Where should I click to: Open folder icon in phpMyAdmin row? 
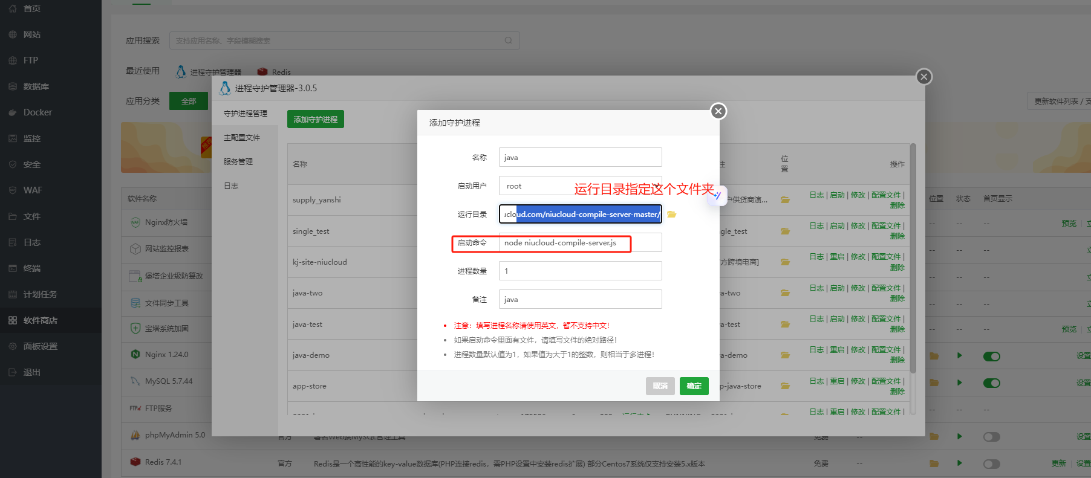tap(934, 436)
